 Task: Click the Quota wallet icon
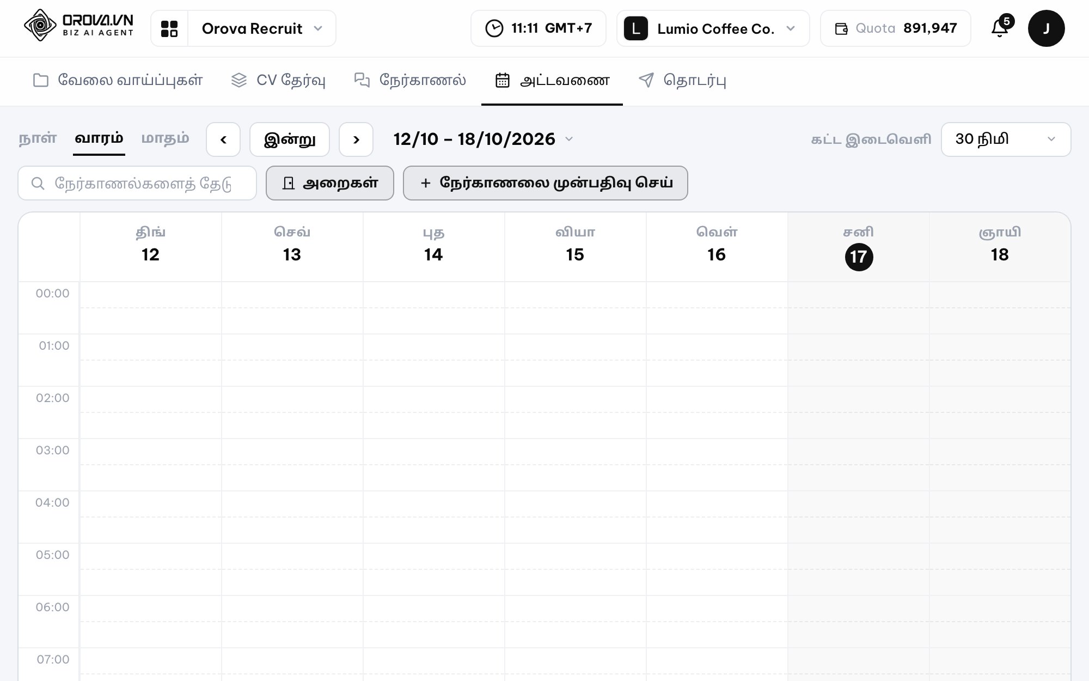(841, 29)
